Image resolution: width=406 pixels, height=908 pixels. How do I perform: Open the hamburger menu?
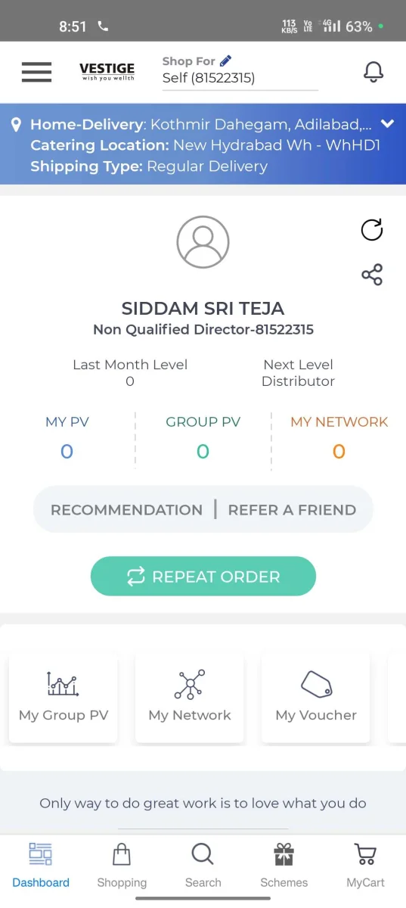[36, 72]
